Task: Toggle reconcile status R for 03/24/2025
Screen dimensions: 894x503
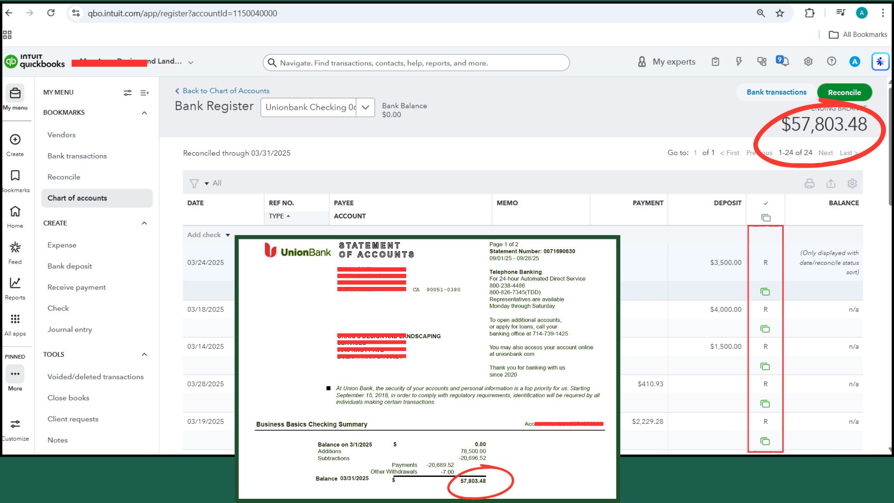Action: tap(765, 263)
